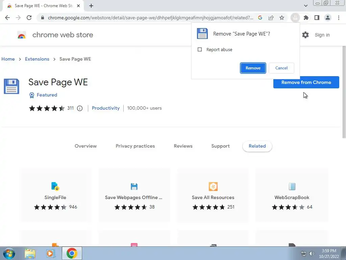This screenshot has height=260, width=346.
Task: Switch to the Reviews tab
Action: (183, 146)
